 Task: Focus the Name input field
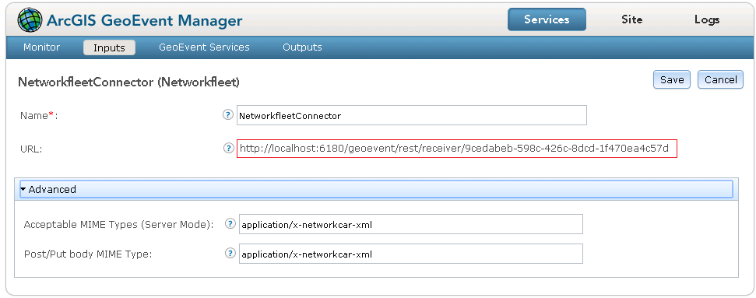pos(411,115)
